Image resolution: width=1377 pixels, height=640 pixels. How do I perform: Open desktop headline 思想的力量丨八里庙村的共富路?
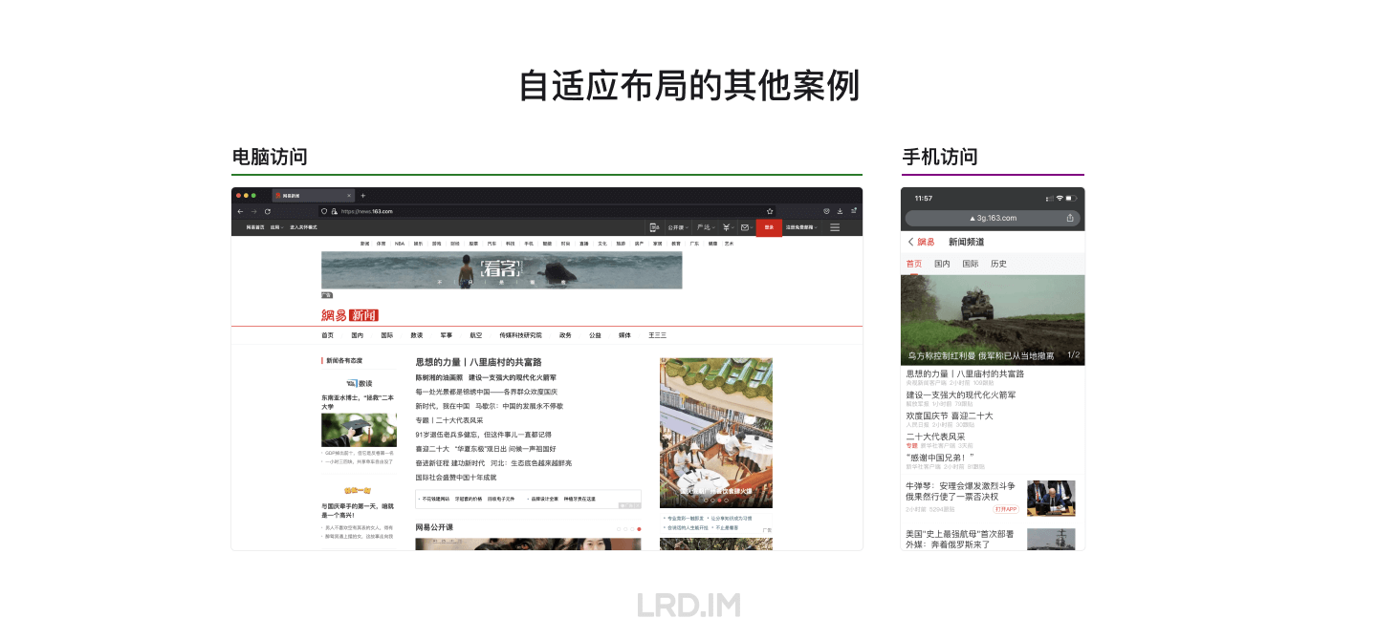coord(479,362)
